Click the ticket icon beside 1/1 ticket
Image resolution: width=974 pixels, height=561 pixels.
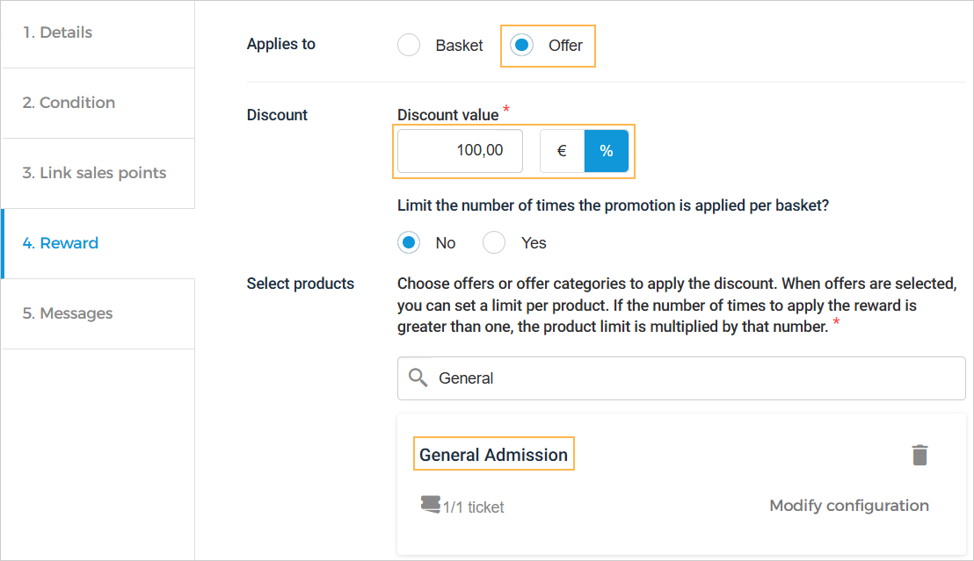[x=430, y=505]
